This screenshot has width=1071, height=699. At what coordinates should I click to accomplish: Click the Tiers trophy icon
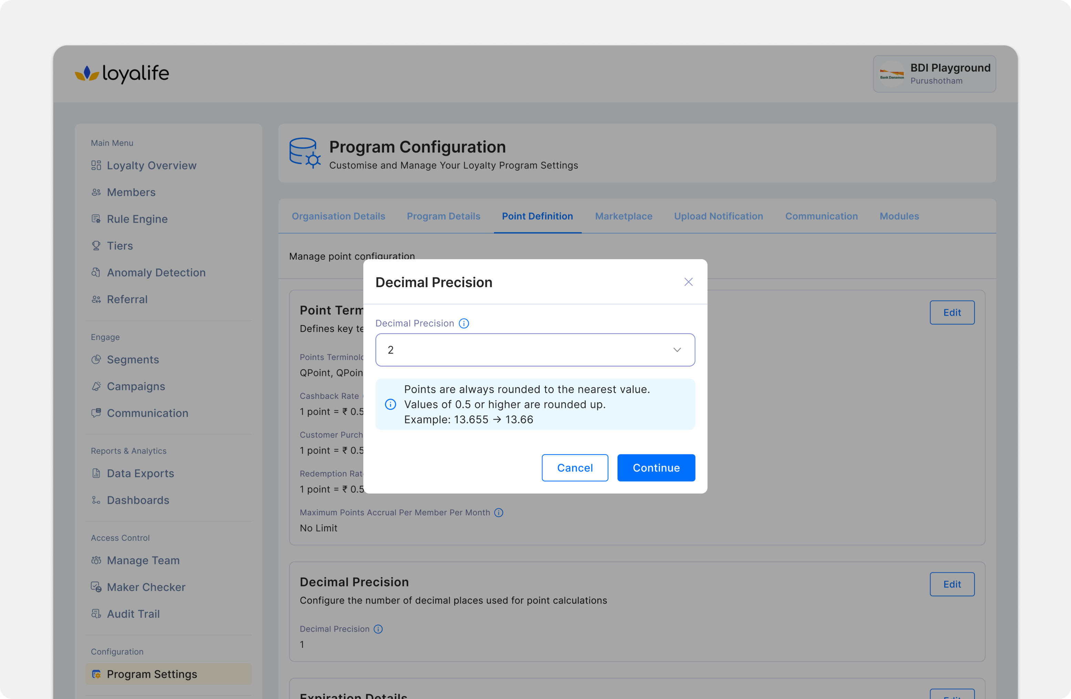[96, 246]
